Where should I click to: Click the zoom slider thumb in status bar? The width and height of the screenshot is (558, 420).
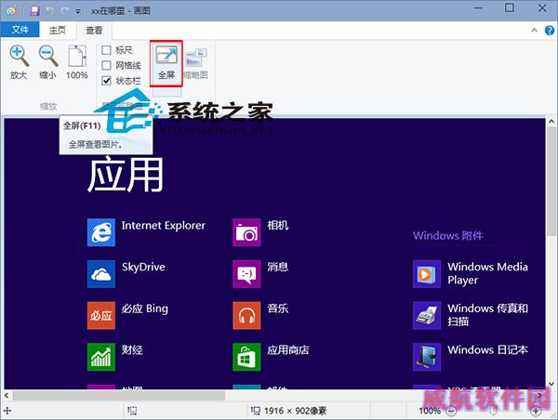494,411
